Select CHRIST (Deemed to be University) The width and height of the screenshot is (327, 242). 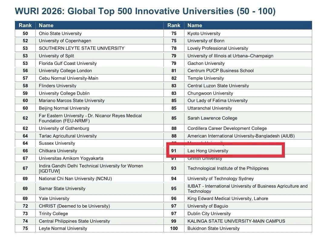(74, 206)
